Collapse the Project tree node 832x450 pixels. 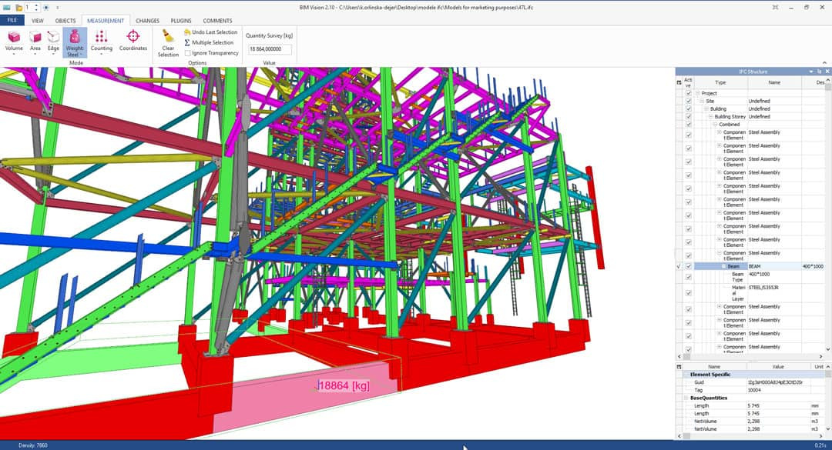[698, 93]
